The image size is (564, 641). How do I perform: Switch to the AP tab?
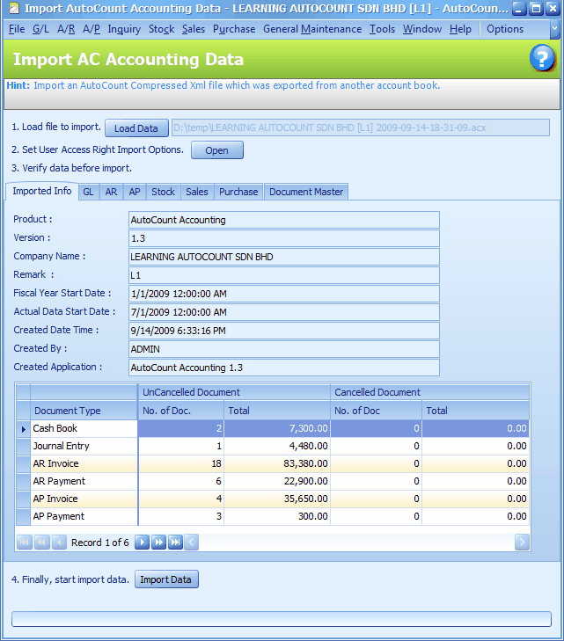click(135, 192)
